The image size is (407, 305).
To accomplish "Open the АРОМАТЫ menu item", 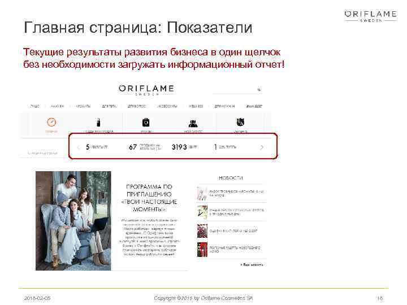I will 83,106.
